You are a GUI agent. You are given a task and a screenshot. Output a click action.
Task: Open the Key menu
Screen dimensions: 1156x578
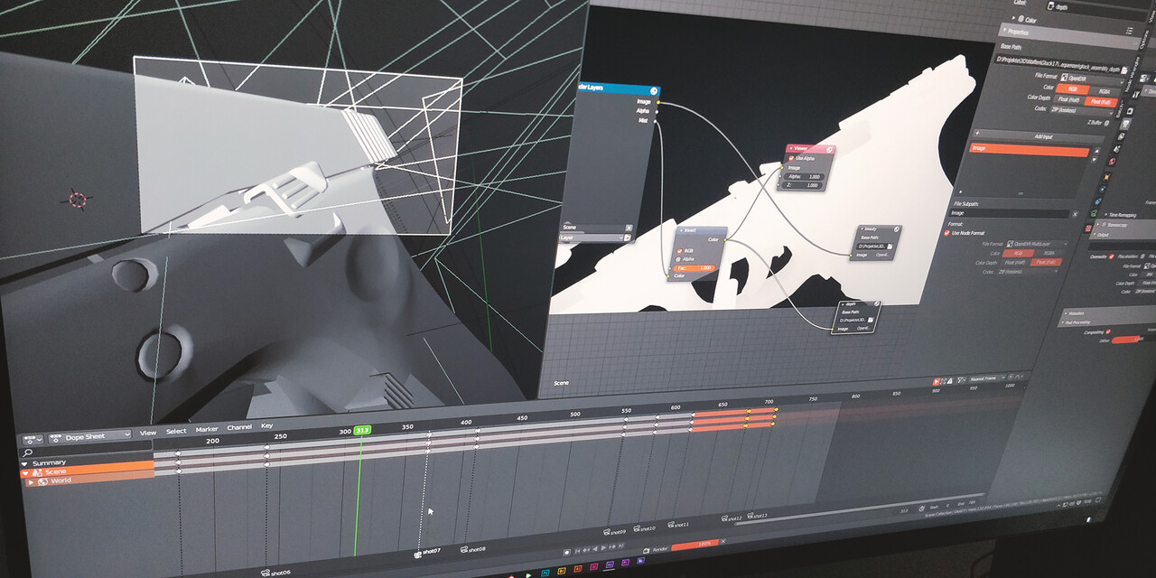[x=266, y=425]
